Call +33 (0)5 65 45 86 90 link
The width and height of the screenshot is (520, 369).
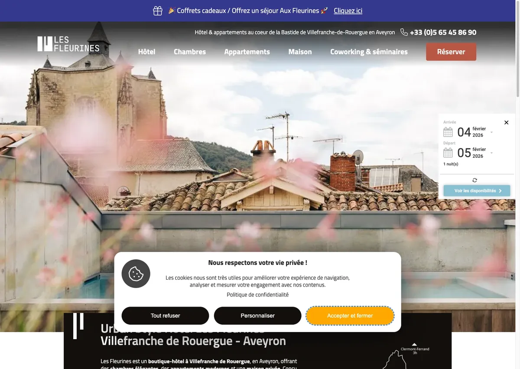pos(443,32)
